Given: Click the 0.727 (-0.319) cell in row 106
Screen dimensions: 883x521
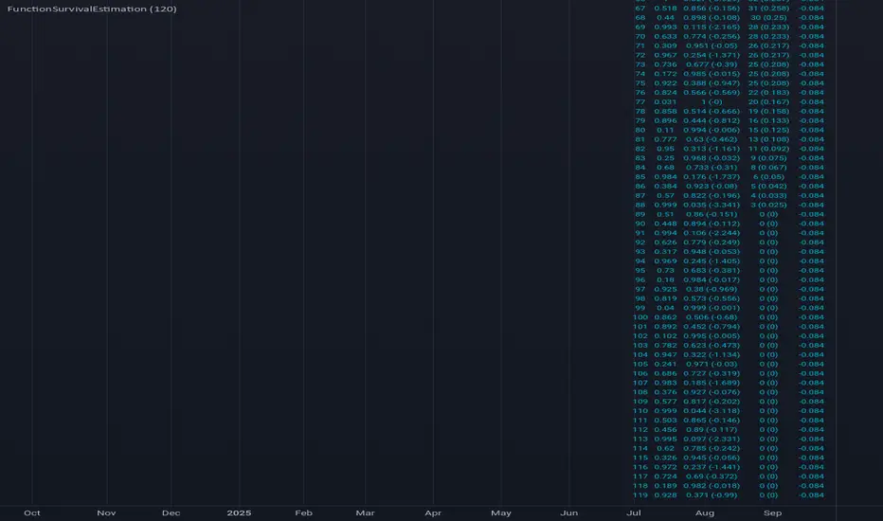Looking at the screenshot, I should [x=712, y=374].
